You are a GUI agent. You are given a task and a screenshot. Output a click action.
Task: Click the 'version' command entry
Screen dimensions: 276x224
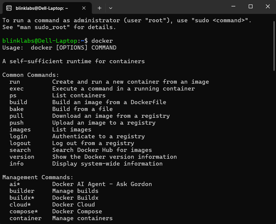22,157
